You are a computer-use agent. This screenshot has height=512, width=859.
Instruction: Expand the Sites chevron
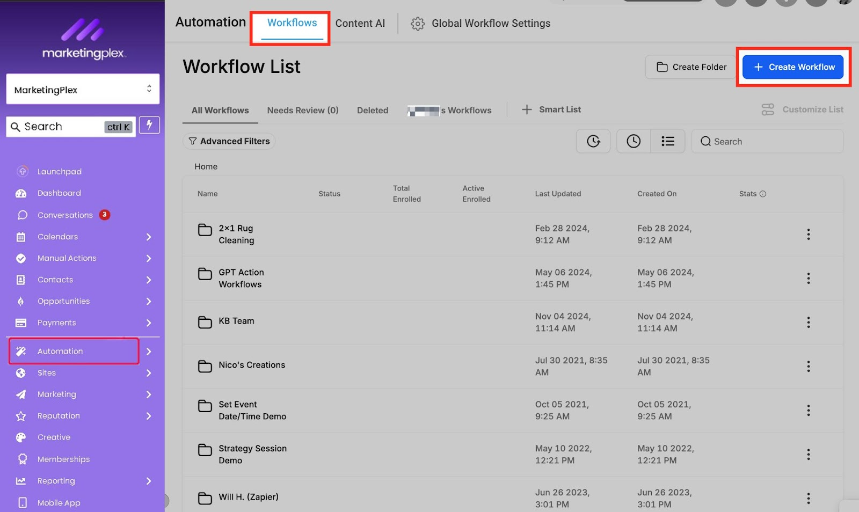pos(149,373)
